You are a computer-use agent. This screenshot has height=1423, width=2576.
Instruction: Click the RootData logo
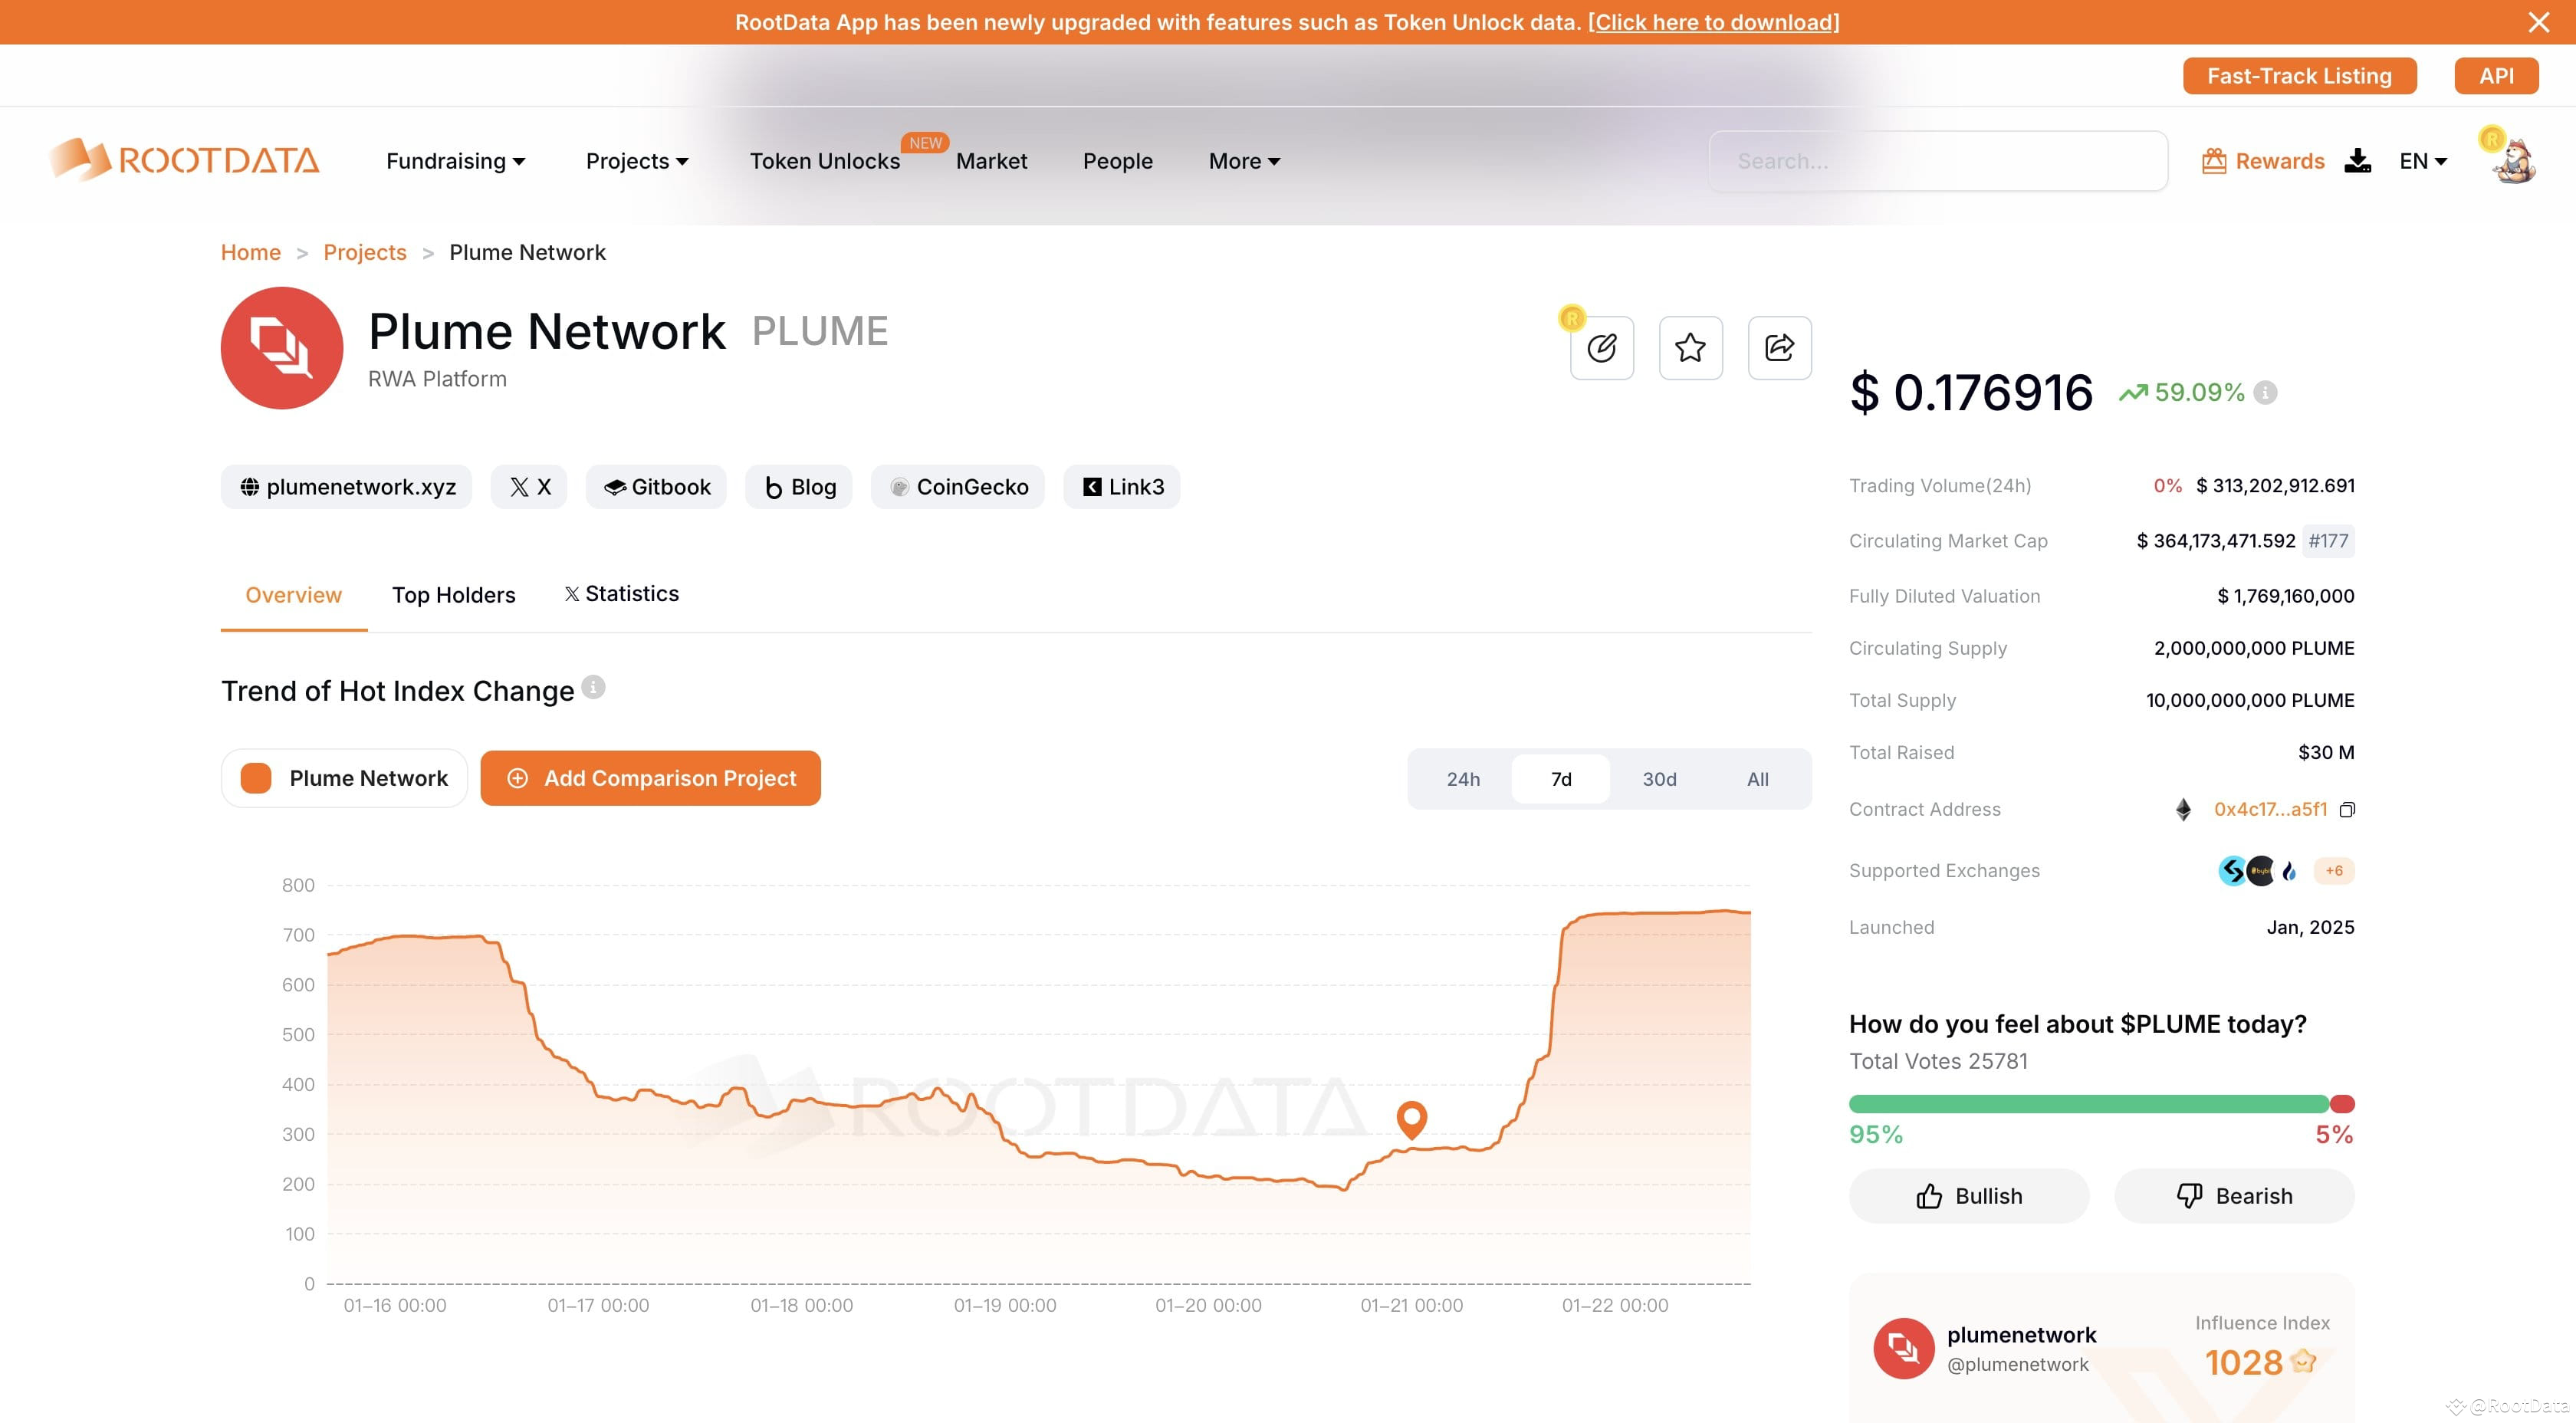(184, 160)
